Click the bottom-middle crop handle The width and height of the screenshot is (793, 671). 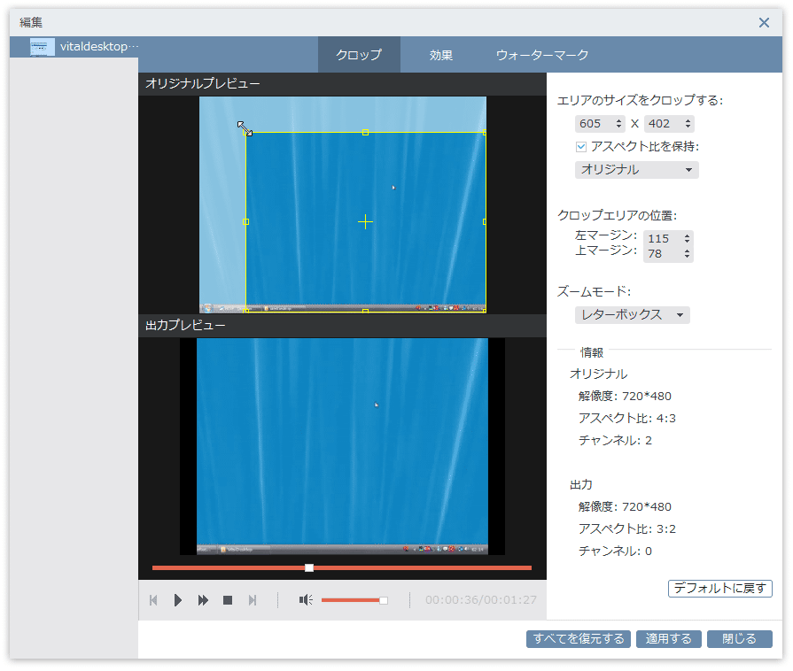click(365, 312)
